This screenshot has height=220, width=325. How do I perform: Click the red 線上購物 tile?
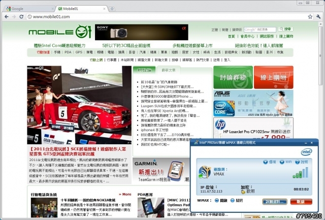pyautogui.click(x=273, y=77)
